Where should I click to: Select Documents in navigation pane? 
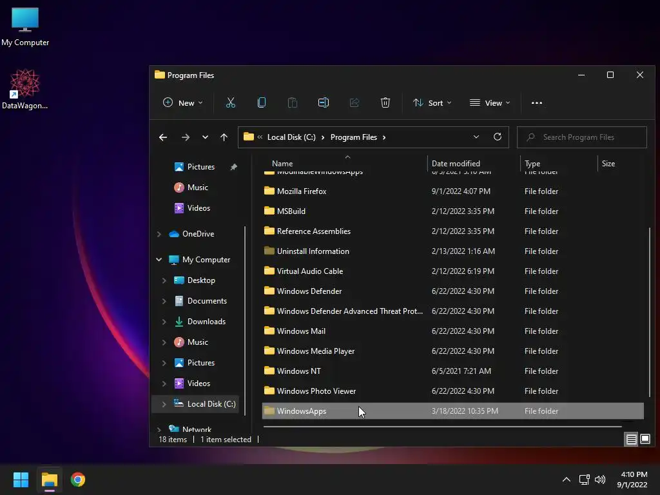pyautogui.click(x=207, y=301)
